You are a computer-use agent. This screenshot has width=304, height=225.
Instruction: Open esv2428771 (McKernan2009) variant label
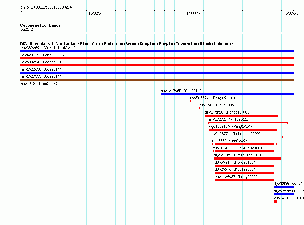coord(235,134)
